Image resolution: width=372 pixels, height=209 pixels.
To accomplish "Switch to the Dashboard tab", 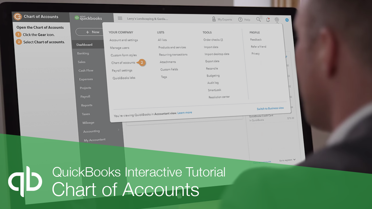I will 85,44.
